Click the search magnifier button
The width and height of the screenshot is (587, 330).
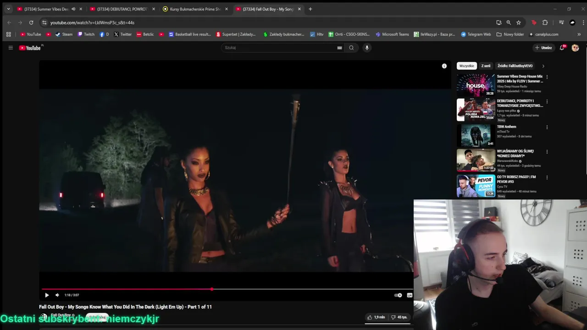coord(351,48)
